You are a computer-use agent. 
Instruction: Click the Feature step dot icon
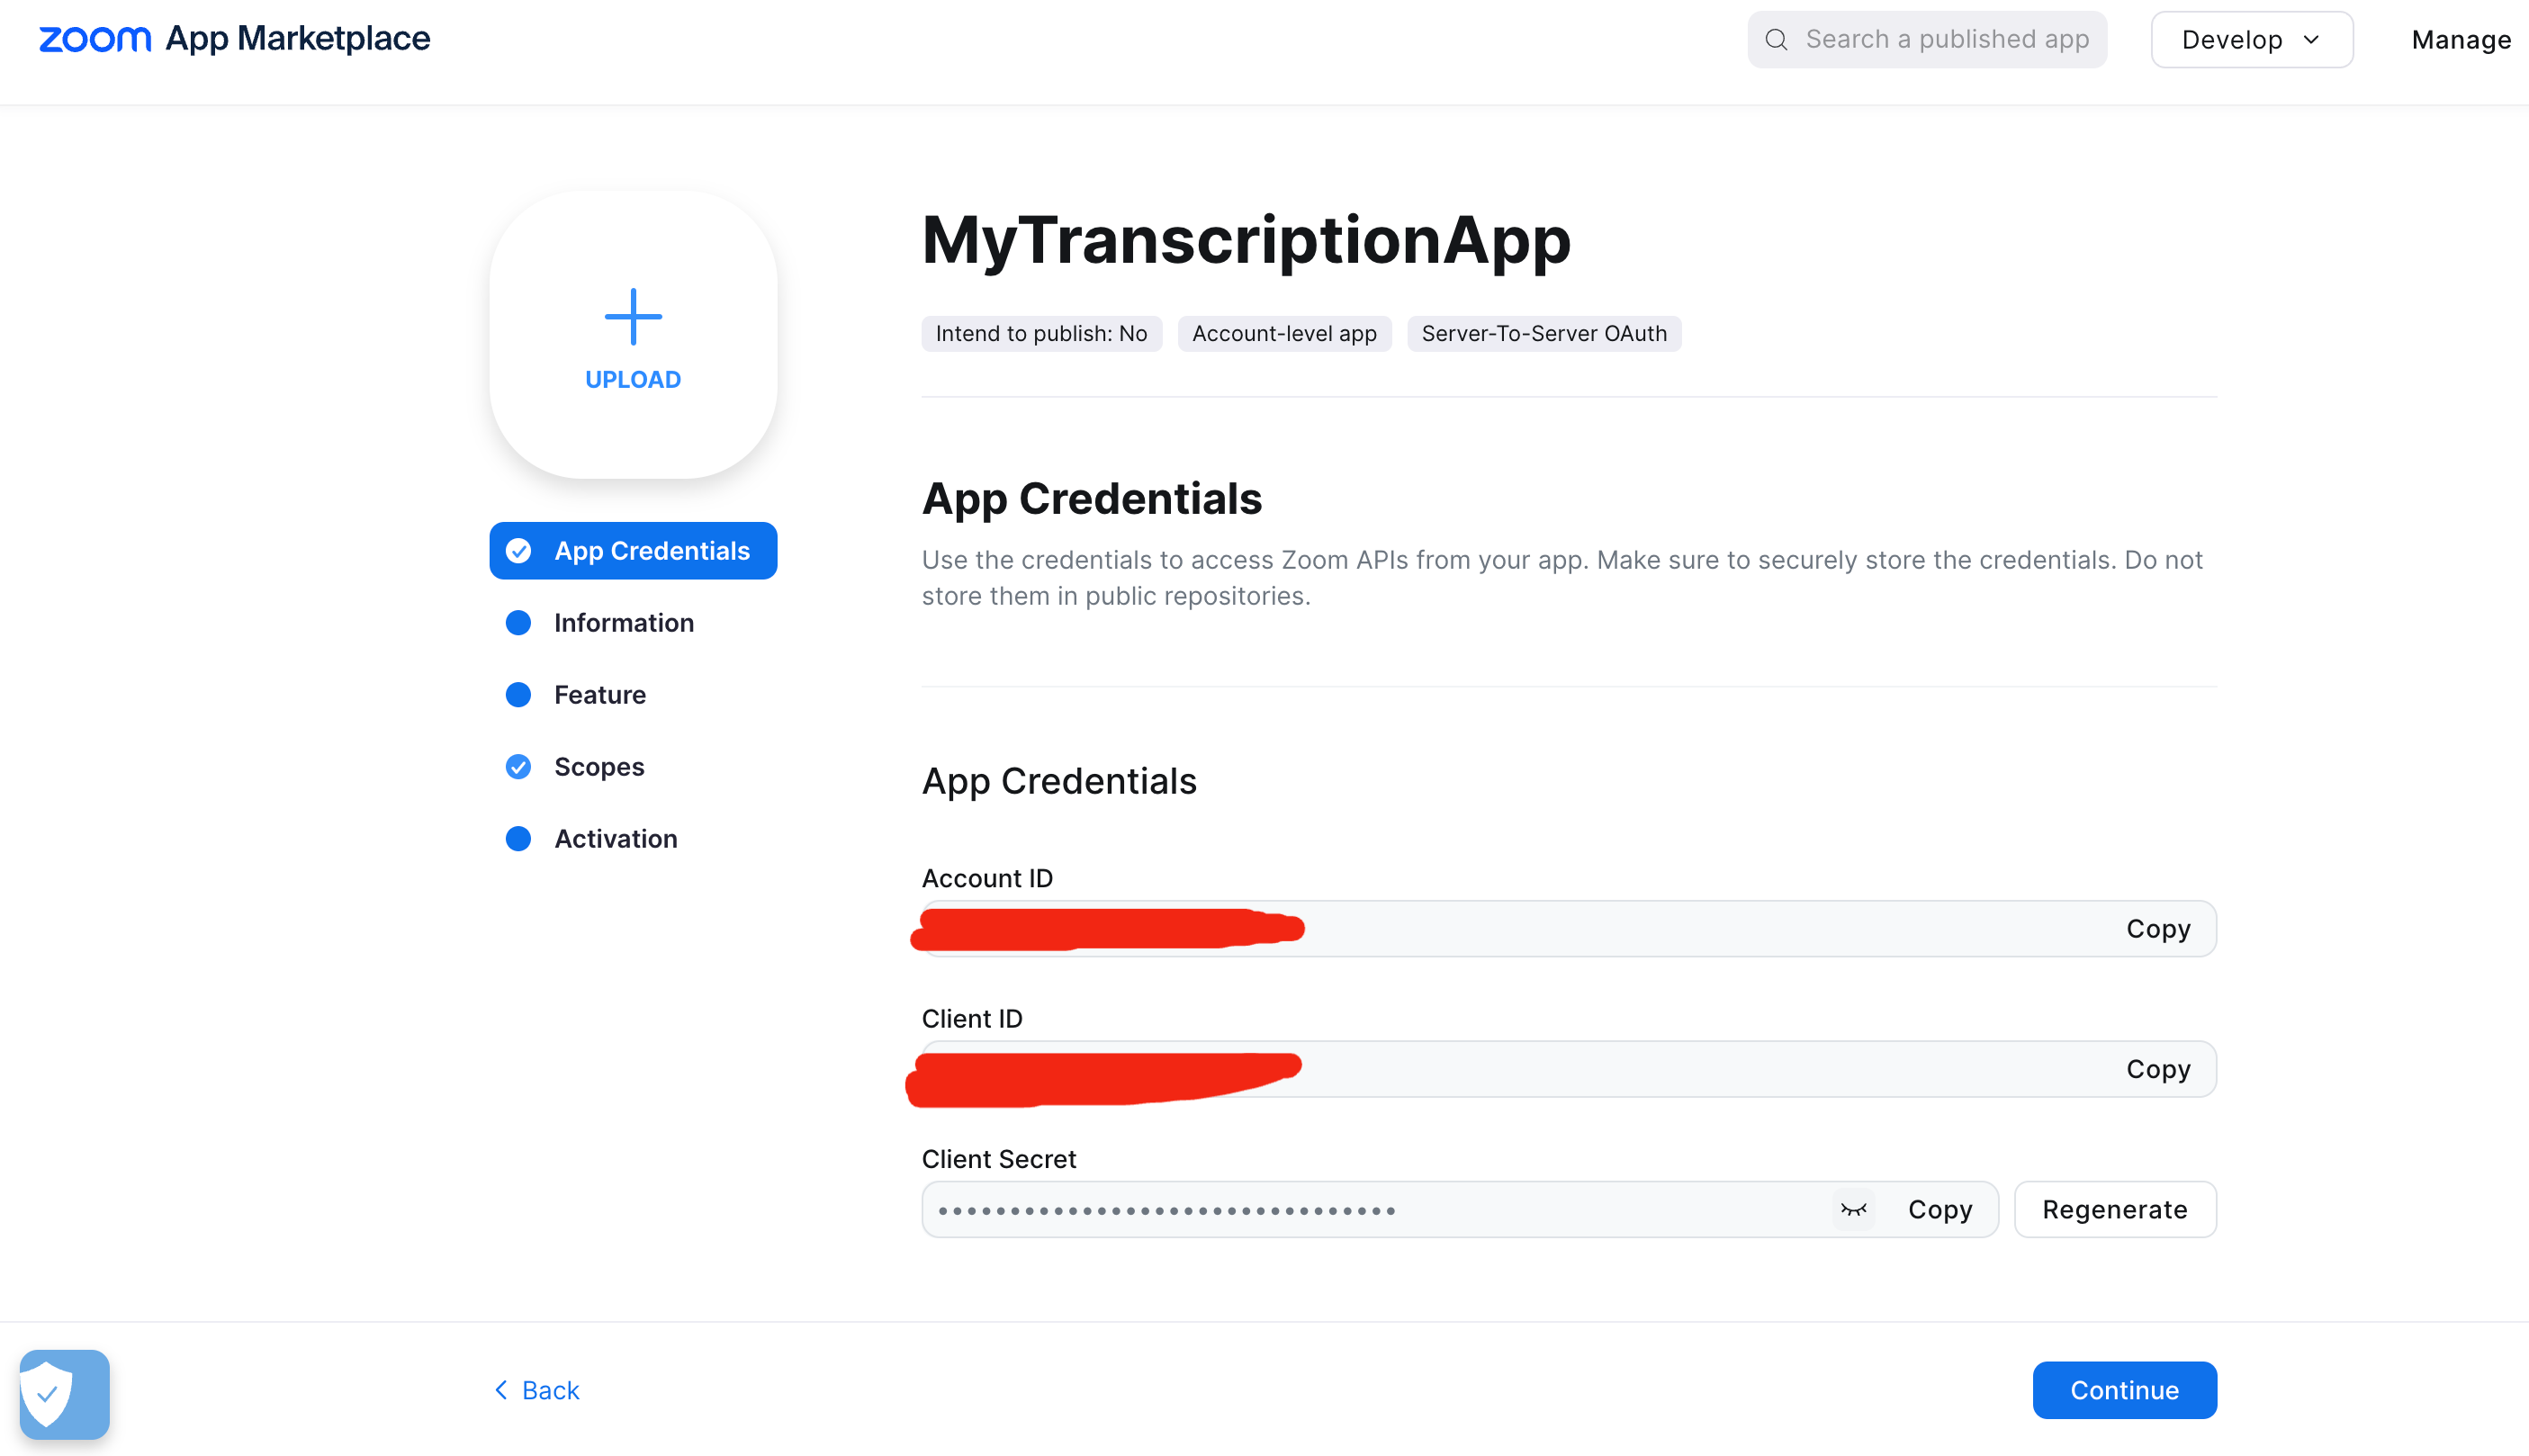coord(518,695)
